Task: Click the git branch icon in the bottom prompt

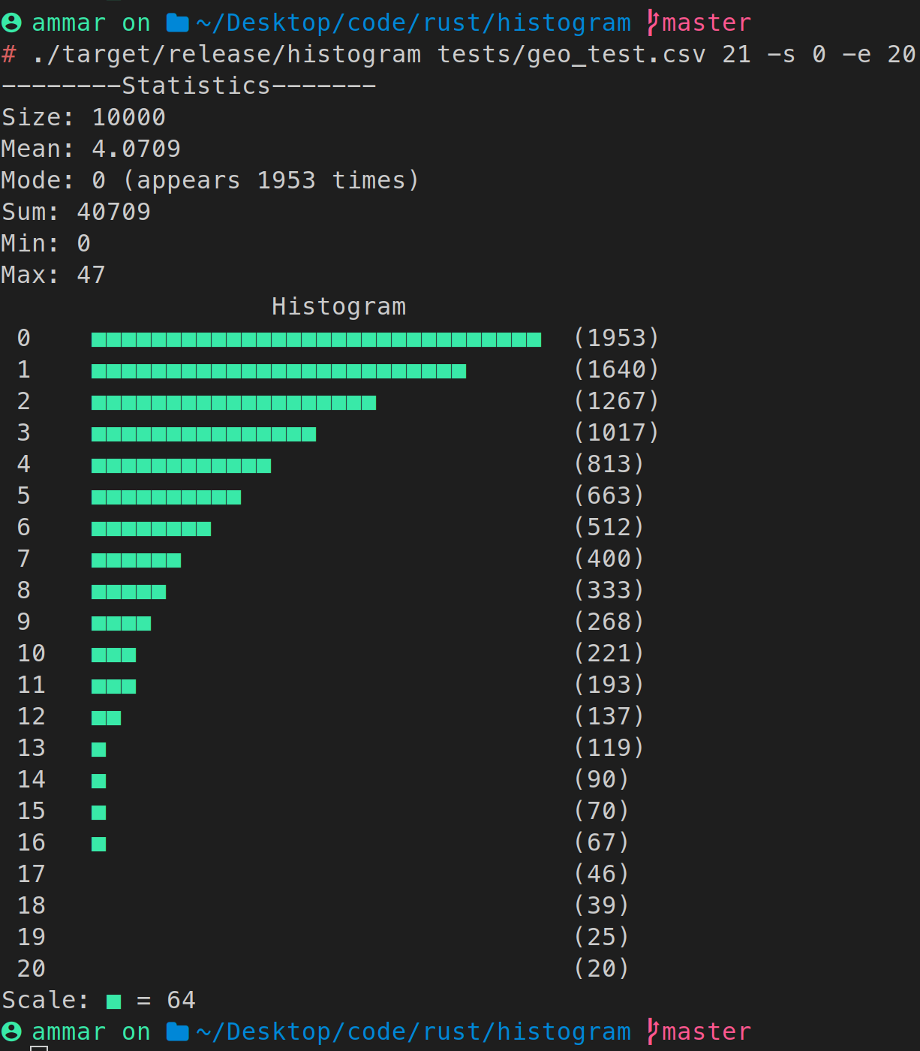Action: click(652, 1030)
